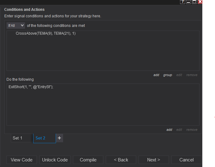The width and height of the screenshot is (215, 167).
Task: Add a new condition to the list
Action: pyautogui.click(x=156, y=75)
